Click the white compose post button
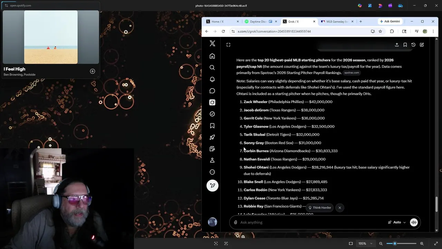Screen dimensions: 442x249 coord(212,185)
